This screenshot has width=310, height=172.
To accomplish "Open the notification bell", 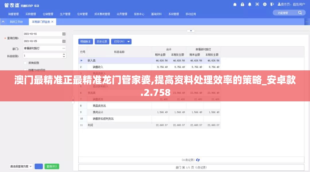I will click(x=250, y=4).
